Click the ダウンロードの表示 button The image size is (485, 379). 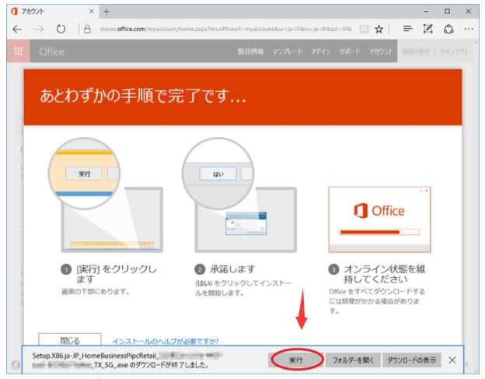point(413,360)
